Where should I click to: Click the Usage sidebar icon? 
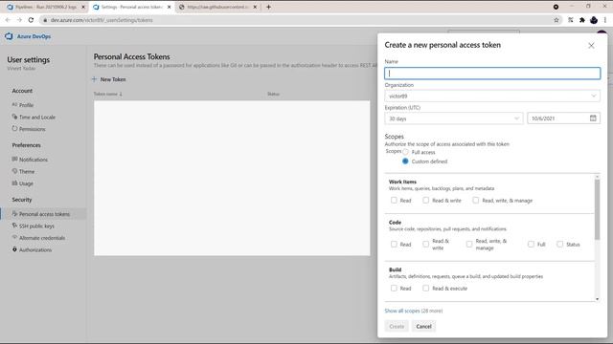point(14,183)
